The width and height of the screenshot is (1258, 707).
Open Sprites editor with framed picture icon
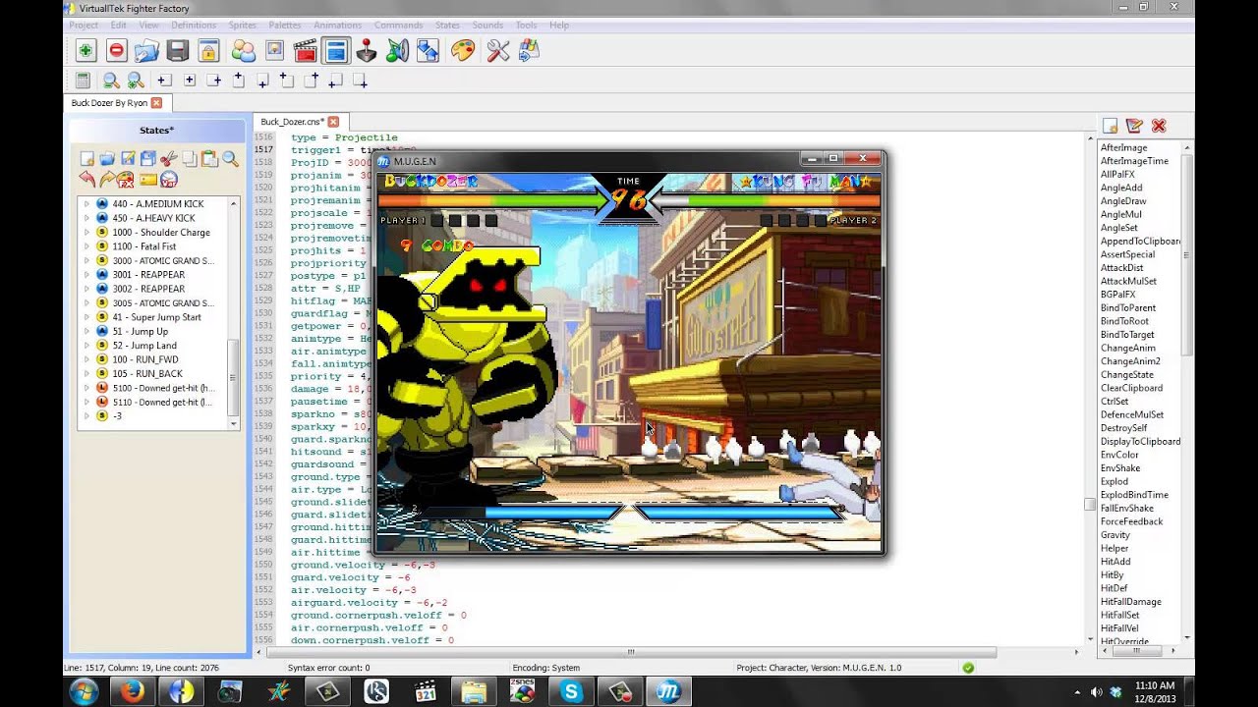point(274,50)
